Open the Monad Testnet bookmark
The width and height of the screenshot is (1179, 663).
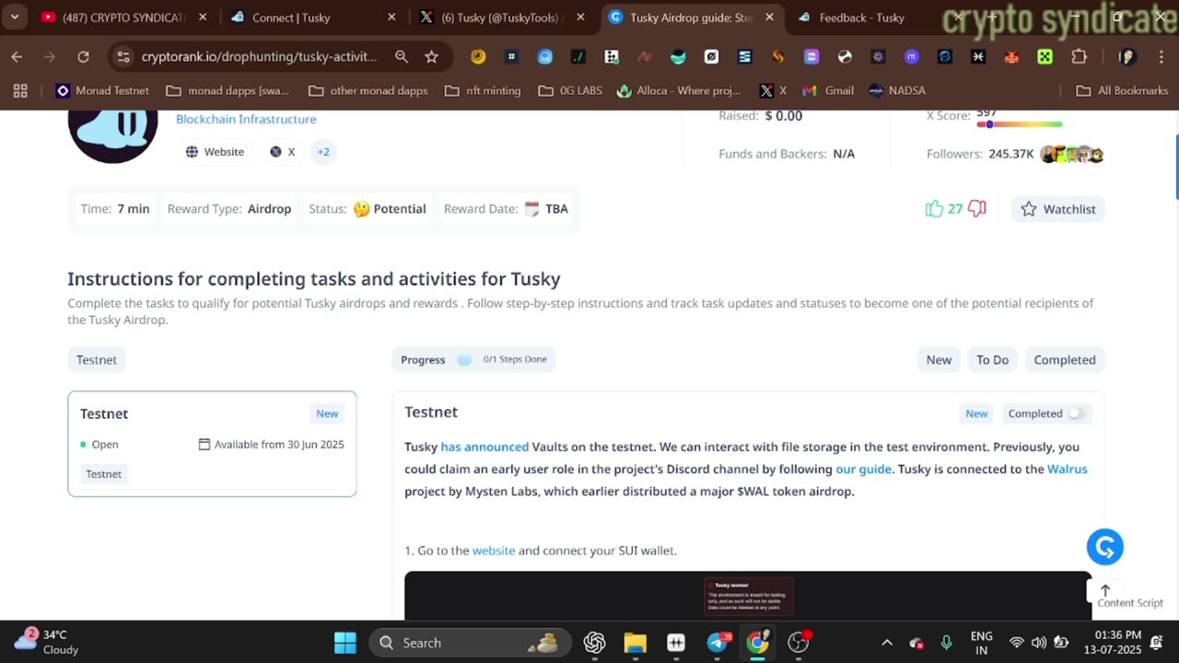pos(103,90)
